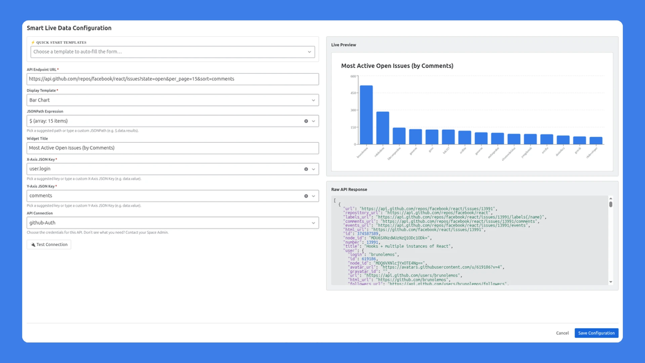The image size is (645, 363).
Task: Click the plug icon on Test Connection
Action: [x=34, y=244]
